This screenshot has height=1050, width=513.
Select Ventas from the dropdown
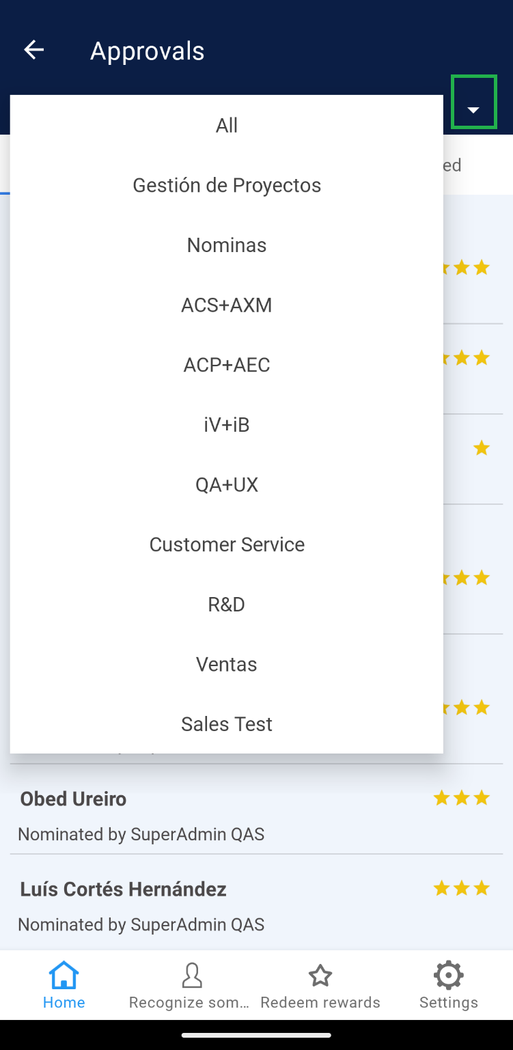click(x=227, y=664)
